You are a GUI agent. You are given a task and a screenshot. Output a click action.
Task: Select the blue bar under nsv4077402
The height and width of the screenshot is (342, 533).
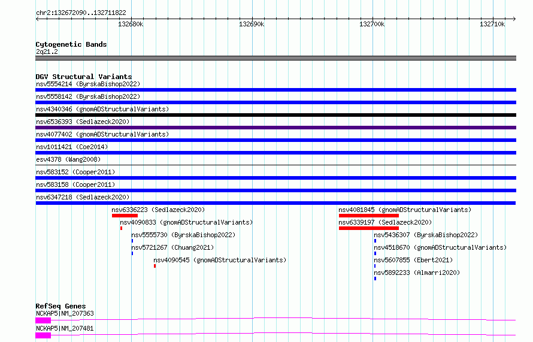pos(275,140)
